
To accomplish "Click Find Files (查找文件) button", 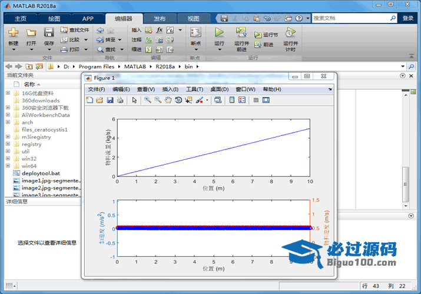I will [x=75, y=30].
